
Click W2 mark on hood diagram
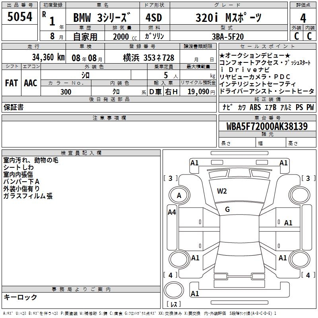pyautogui.click(x=222, y=191)
